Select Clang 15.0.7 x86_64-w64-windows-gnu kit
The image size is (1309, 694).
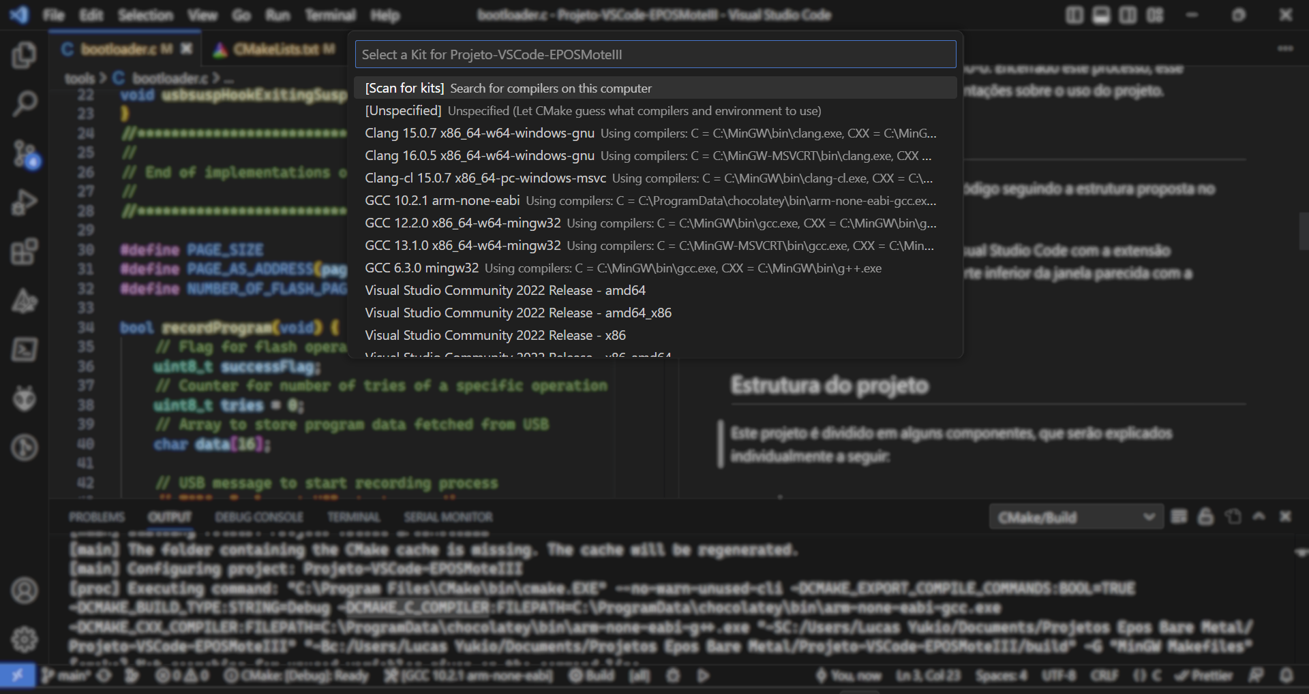click(x=655, y=133)
